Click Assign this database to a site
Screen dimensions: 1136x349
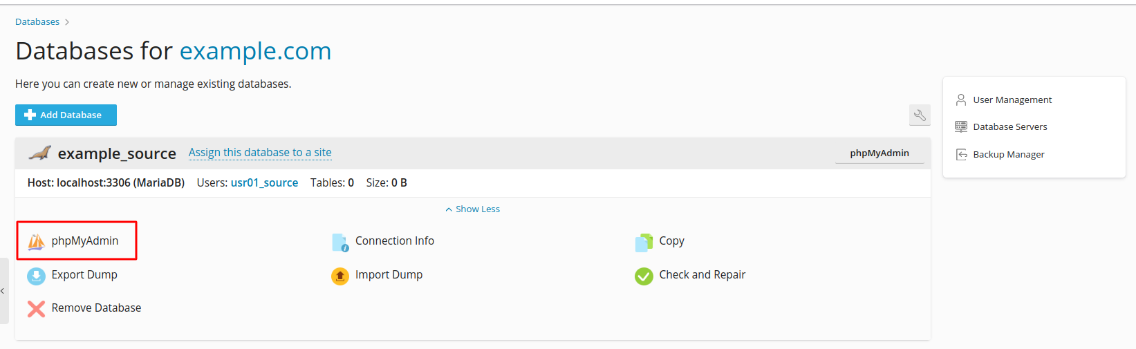[260, 153]
